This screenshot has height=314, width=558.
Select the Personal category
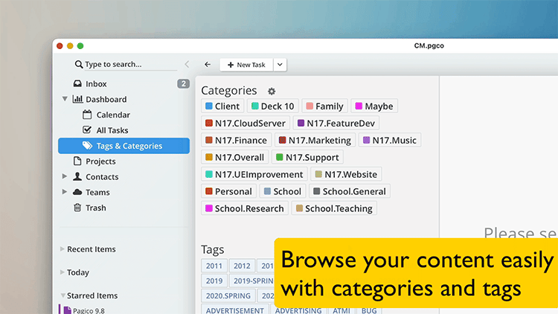pyautogui.click(x=228, y=191)
